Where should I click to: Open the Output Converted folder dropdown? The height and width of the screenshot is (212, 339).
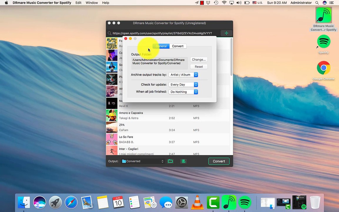(143, 161)
